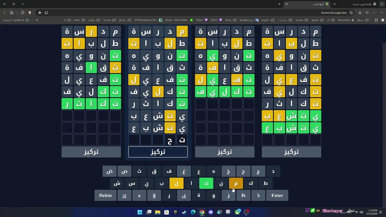Open Chrome three-dot menu
Viewport: 386px width, 217px height.
click(4, 13)
